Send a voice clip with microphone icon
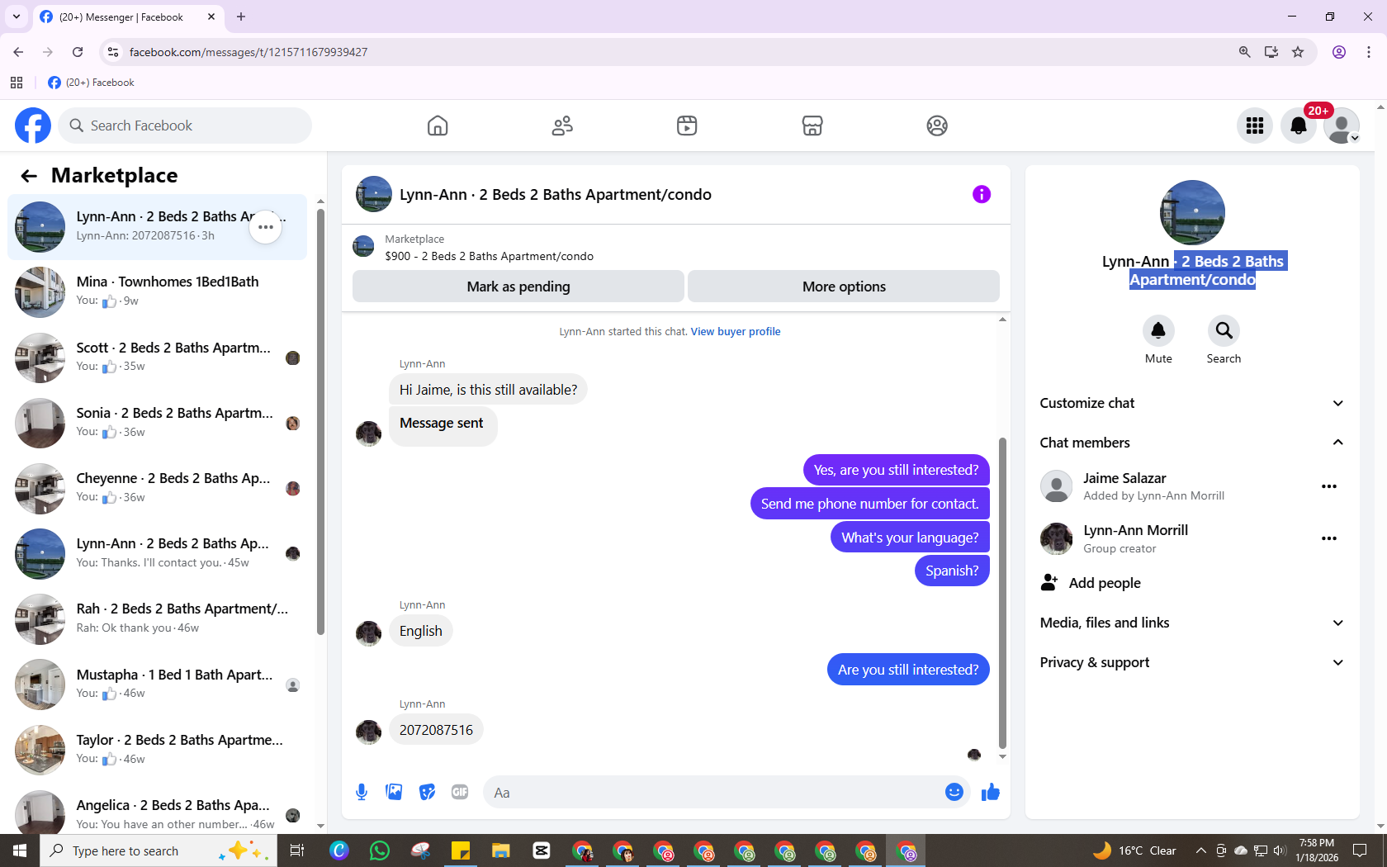This screenshot has width=1387, height=867. 362,793
